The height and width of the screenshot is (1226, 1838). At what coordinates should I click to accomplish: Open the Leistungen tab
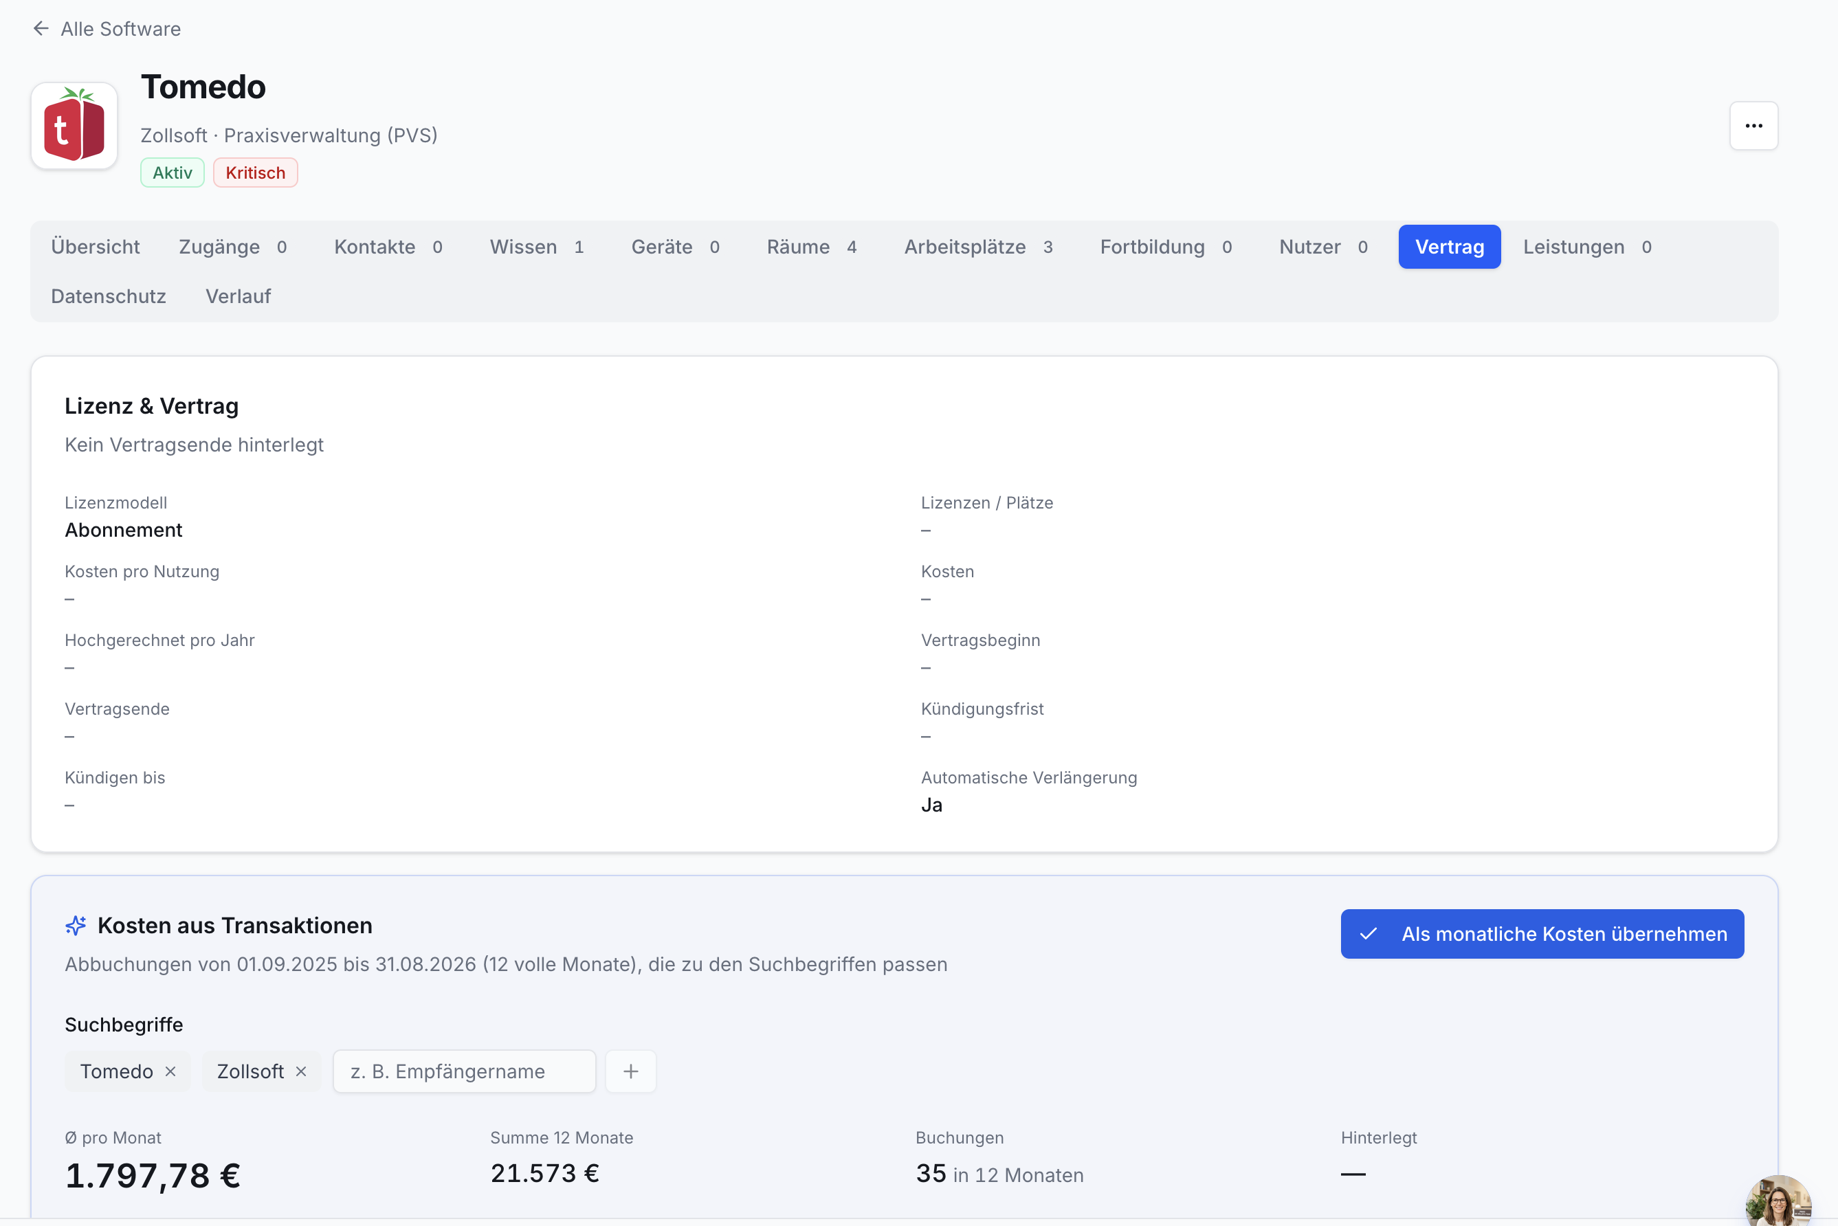[x=1586, y=247]
